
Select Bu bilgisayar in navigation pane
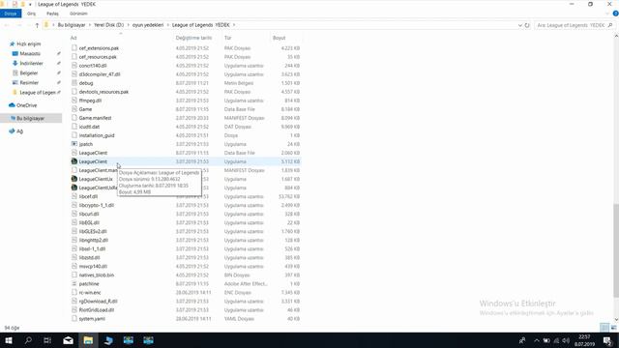click(31, 118)
